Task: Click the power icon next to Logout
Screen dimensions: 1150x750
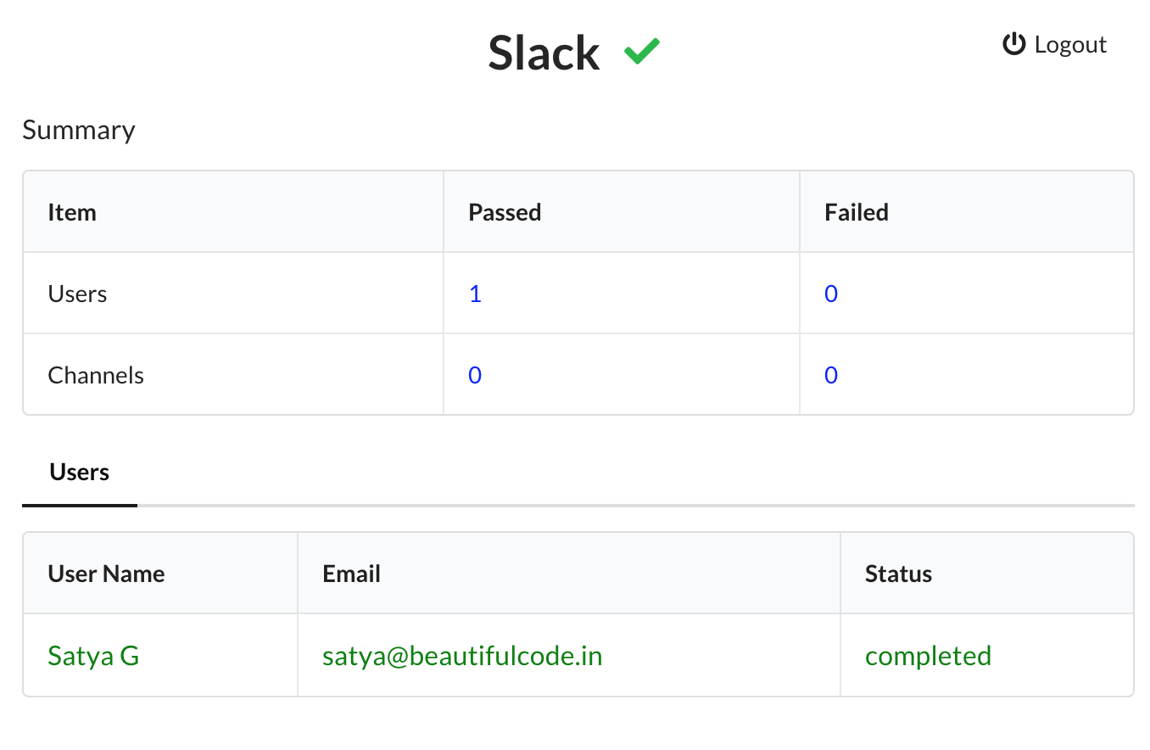Action: 1014,44
